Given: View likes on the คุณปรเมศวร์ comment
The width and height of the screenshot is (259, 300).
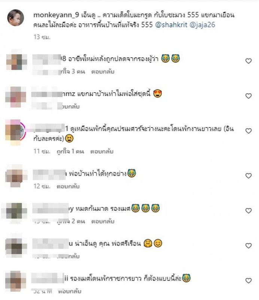Looking at the screenshot, I should [70, 151].
